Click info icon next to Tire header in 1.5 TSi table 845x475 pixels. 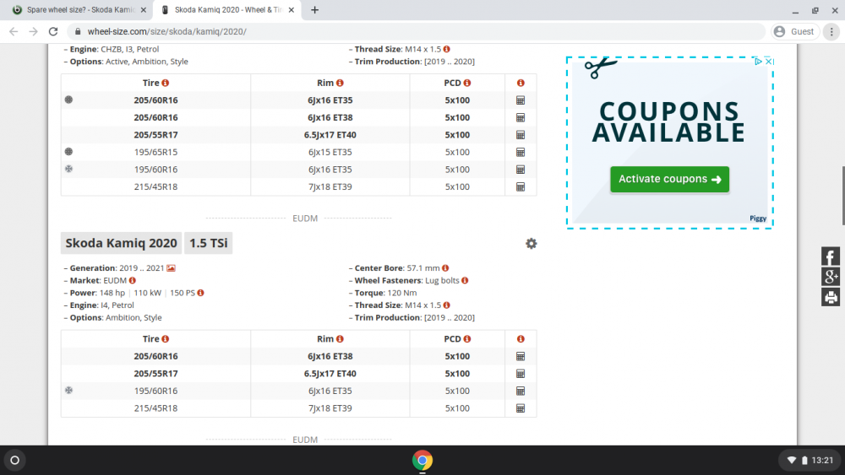click(166, 339)
